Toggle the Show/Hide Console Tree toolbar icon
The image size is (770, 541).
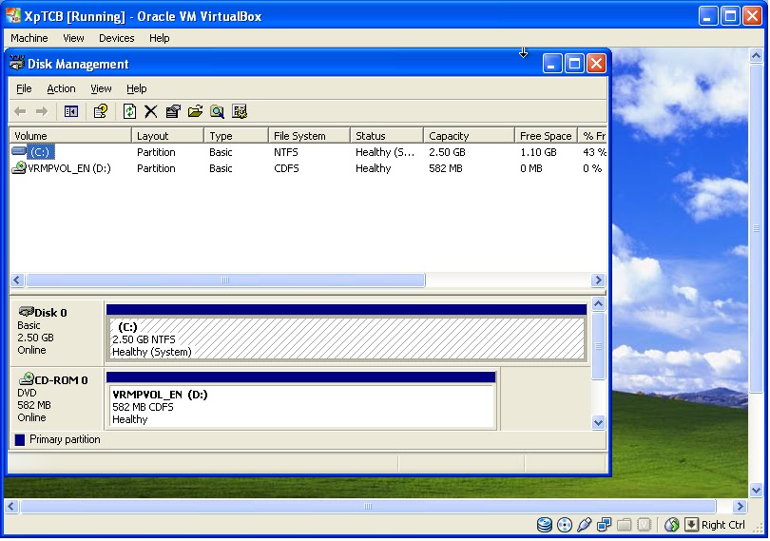coord(71,111)
